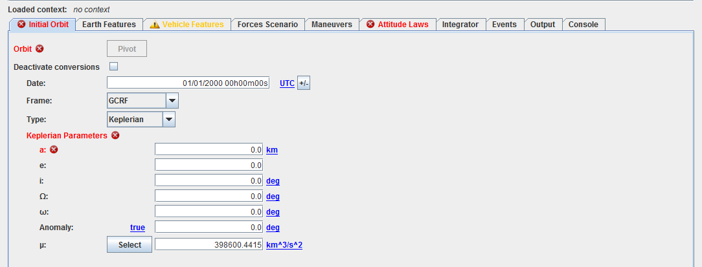Click the Date input field
This screenshot has height=267, width=702.
[188, 83]
